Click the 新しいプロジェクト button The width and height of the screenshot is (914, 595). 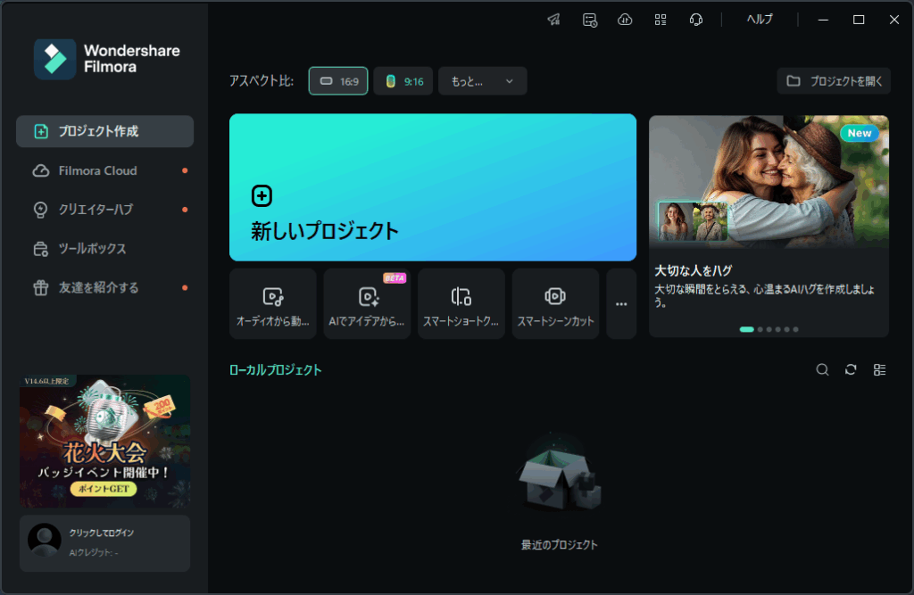point(432,187)
